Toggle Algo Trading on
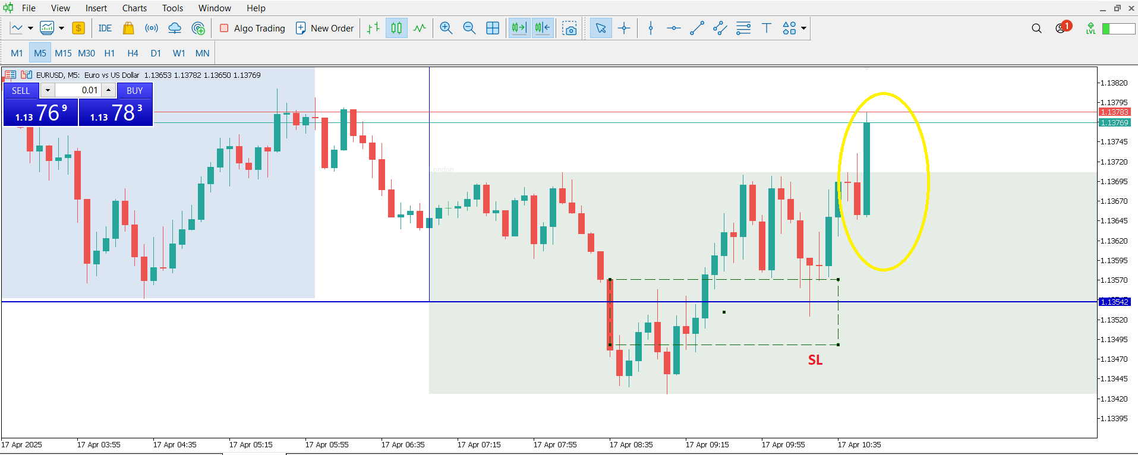 [253, 29]
